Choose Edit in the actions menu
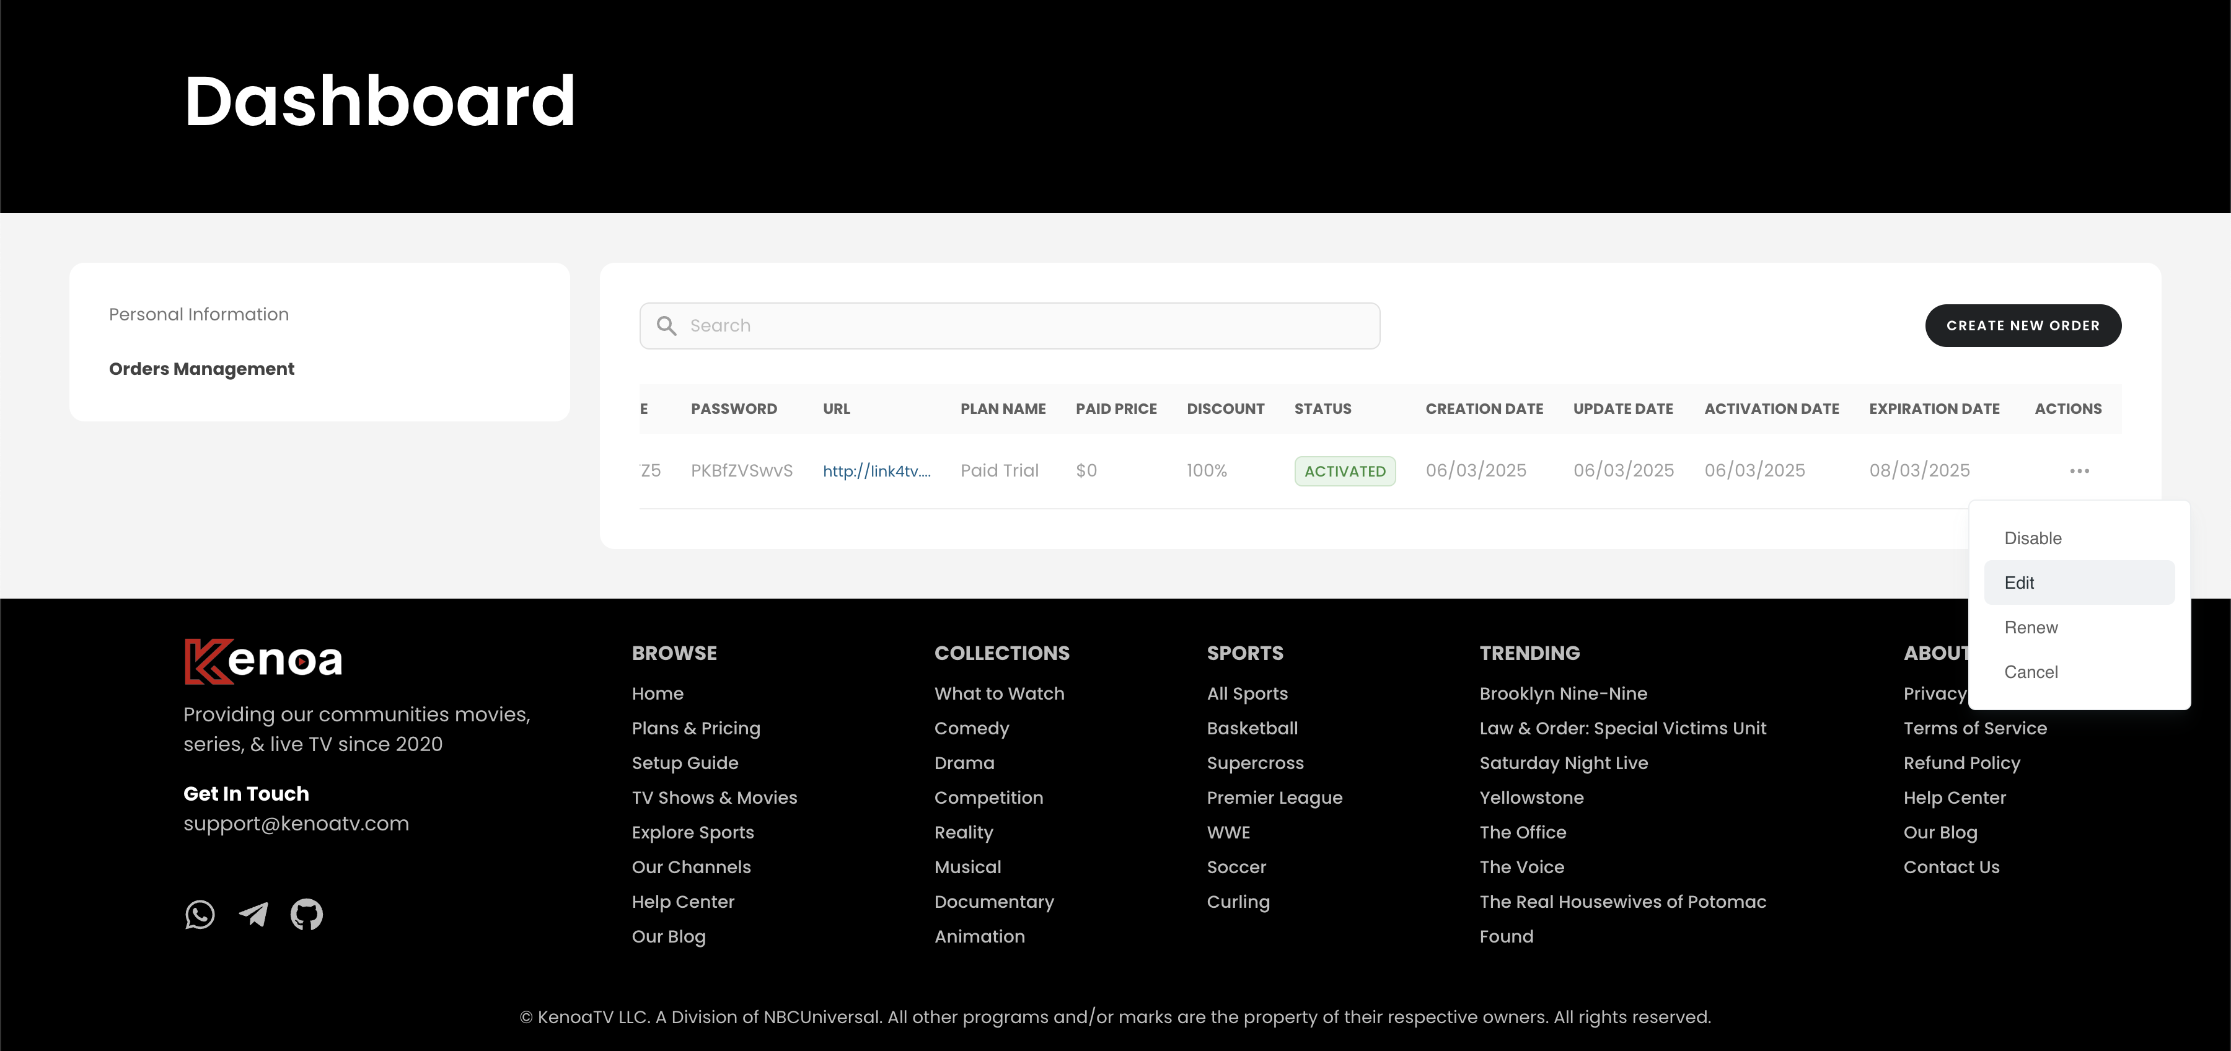2231x1051 pixels. point(2079,583)
